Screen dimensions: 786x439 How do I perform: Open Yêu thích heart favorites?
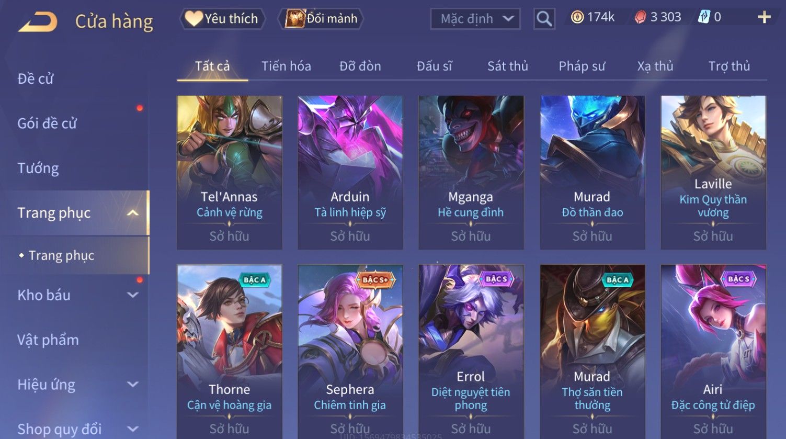pyautogui.click(x=222, y=19)
